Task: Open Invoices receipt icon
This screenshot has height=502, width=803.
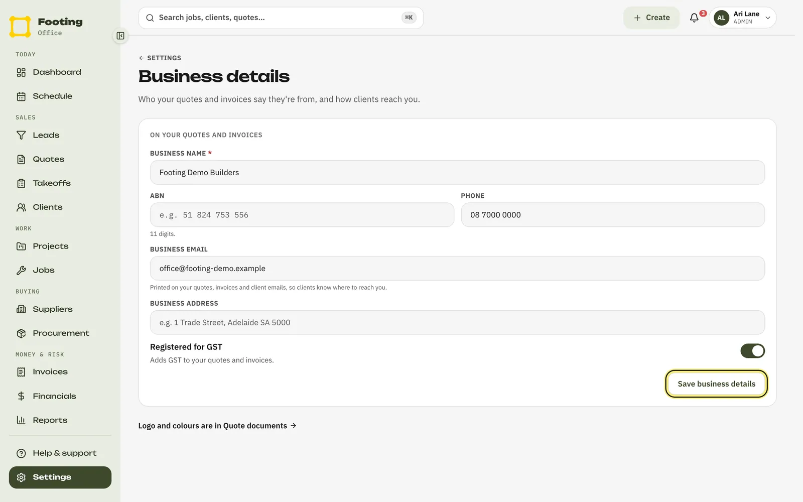Action: (x=21, y=372)
